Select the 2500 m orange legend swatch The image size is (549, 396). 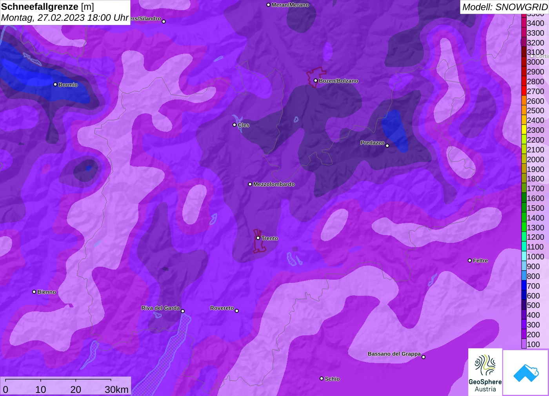[524, 110]
